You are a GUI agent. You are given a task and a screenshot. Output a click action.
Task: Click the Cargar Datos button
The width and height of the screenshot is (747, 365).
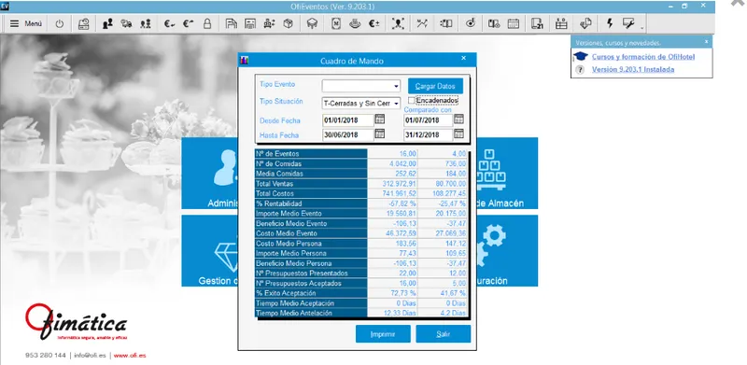435,86
